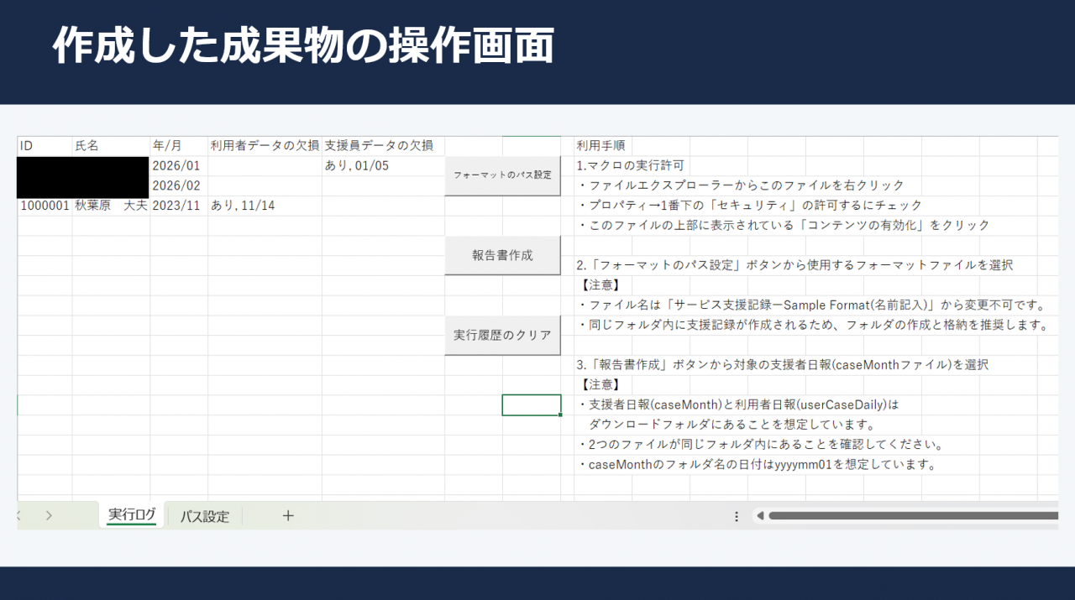Image resolution: width=1075 pixels, height=600 pixels.
Task: Select the cell with 秋葉原 大夫
Action: pos(111,206)
